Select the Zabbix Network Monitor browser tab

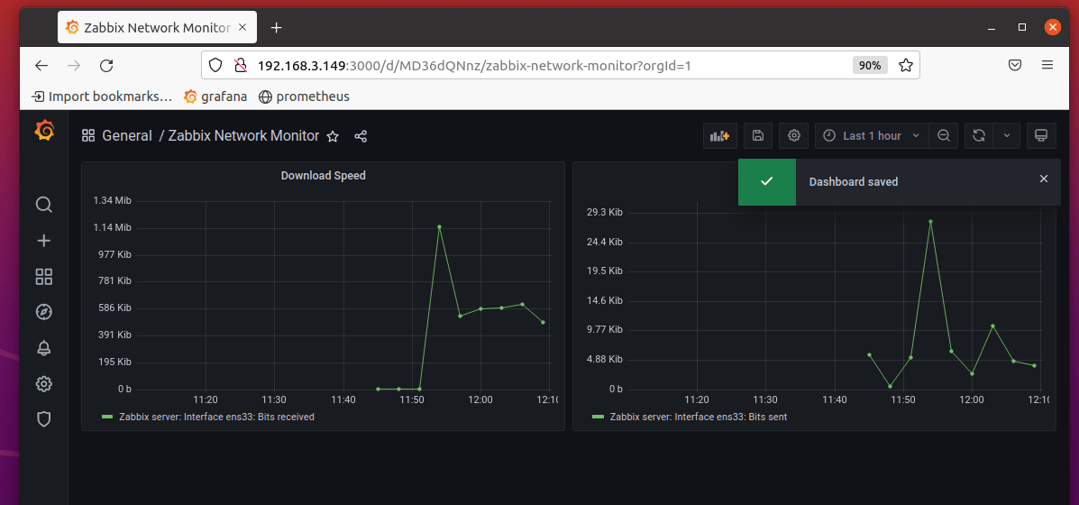click(x=158, y=28)
